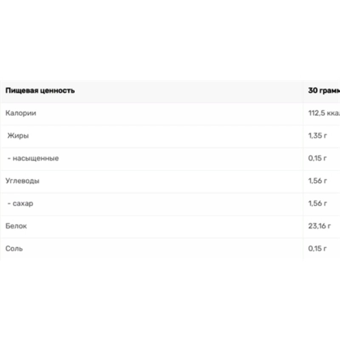
Task: Click the number '112,5' in the Калории row
Action: click(x=317, y=113)
